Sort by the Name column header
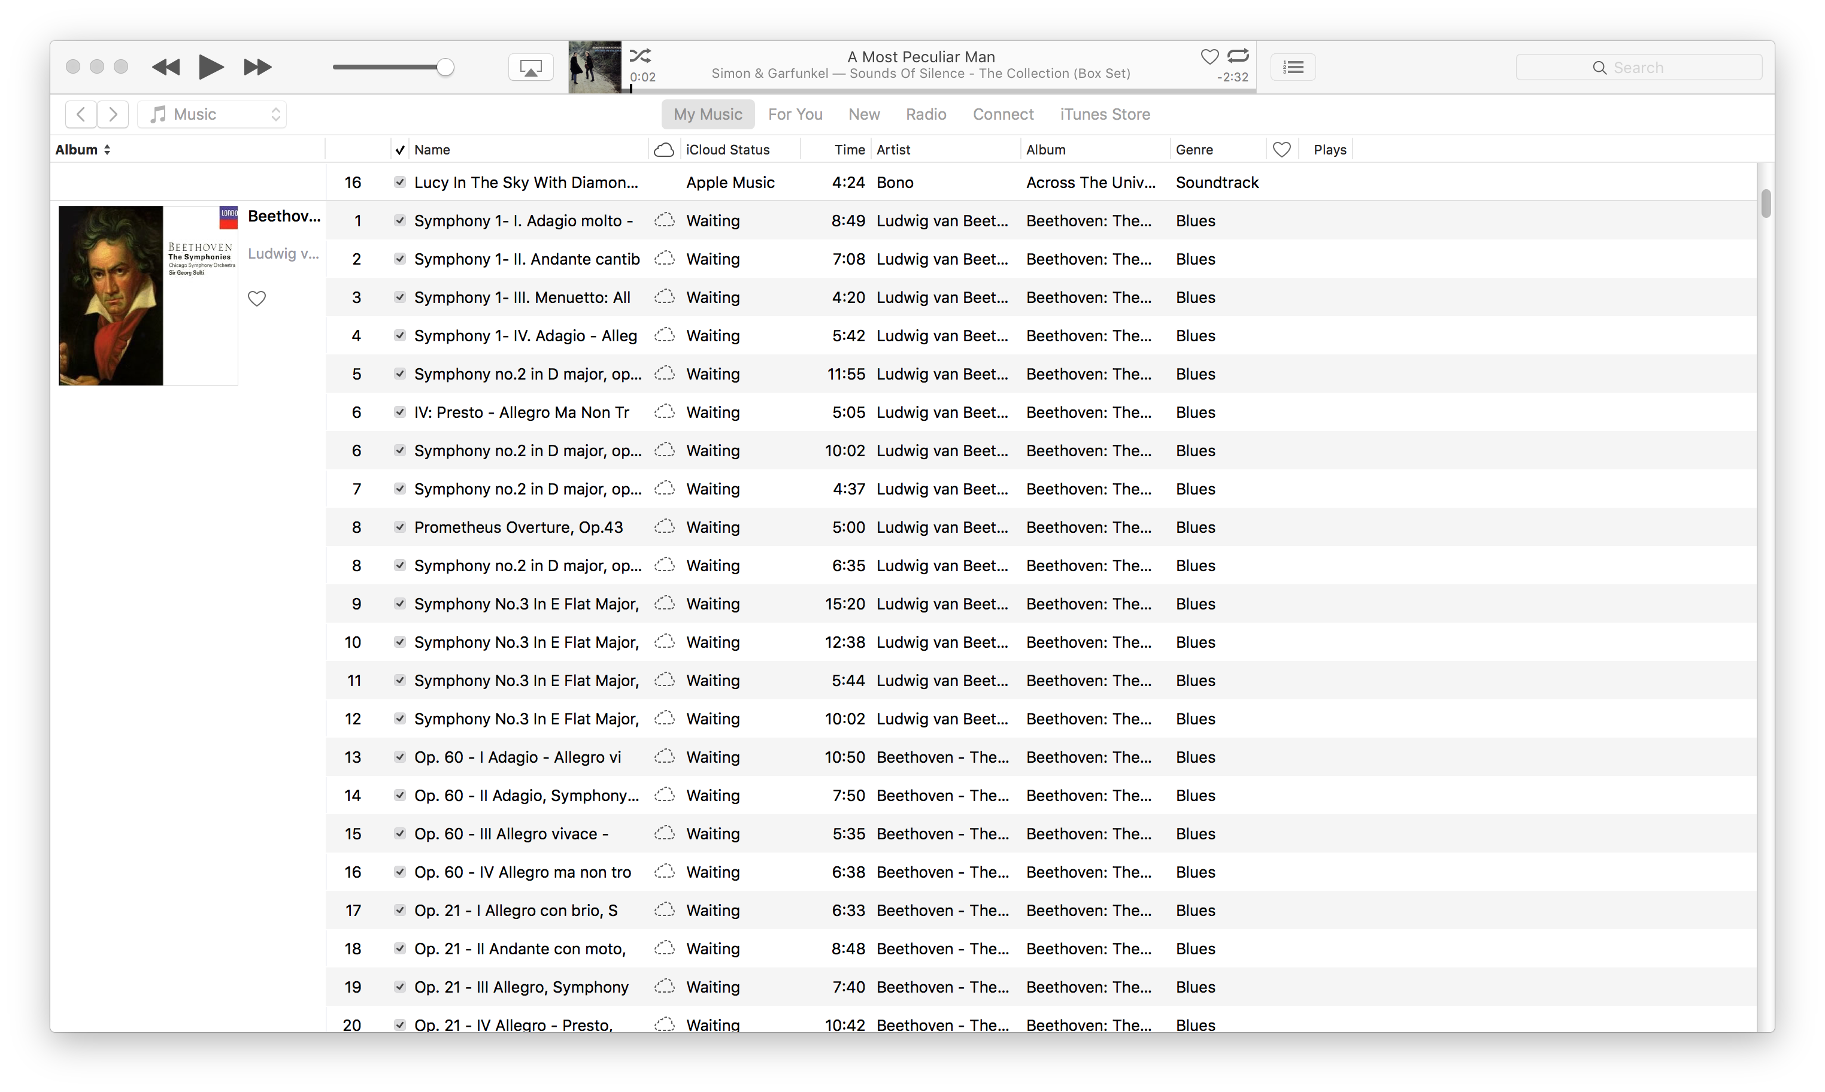This screenshot has height=1092, width=1825. tap(528, 150)
